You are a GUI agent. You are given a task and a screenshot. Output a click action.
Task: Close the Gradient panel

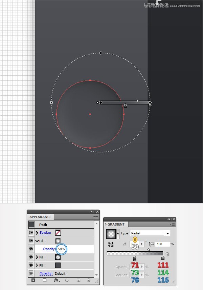(174, 219)
